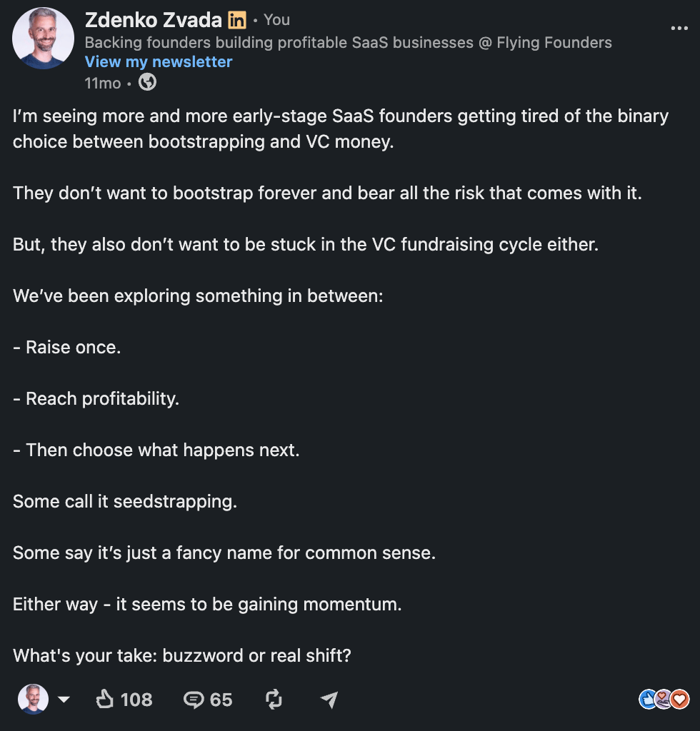
Task: Click the 11mo post timestamp
Action: [103, 84]
